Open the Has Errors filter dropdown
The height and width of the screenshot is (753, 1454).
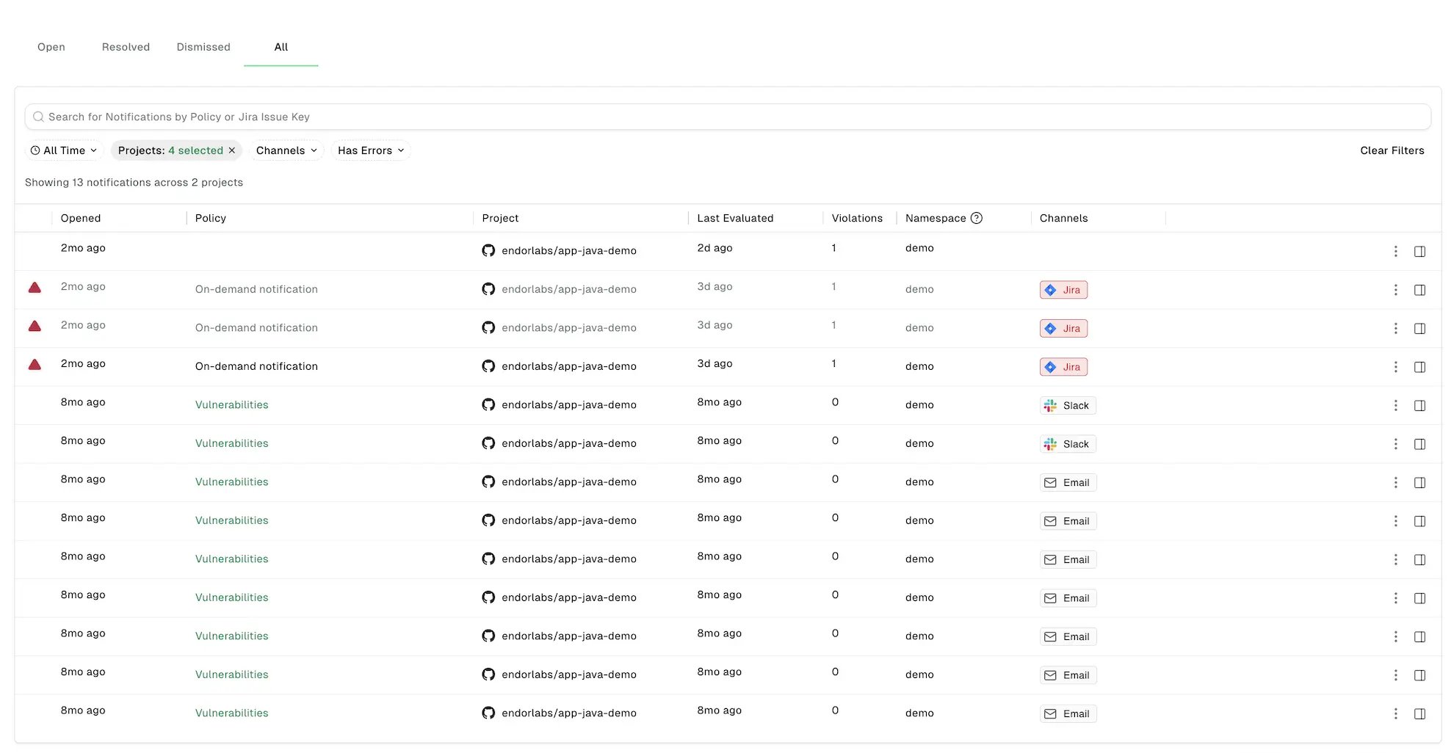(x=371, y=150)
